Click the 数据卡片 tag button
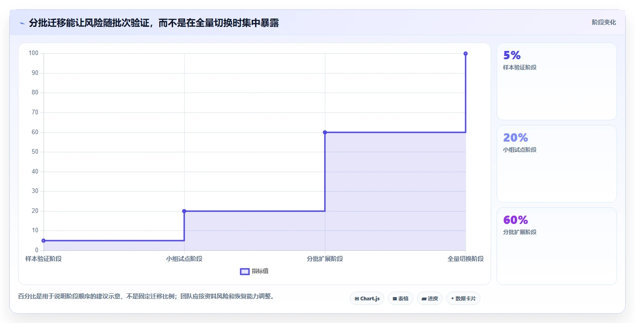 tap(463, 298)
